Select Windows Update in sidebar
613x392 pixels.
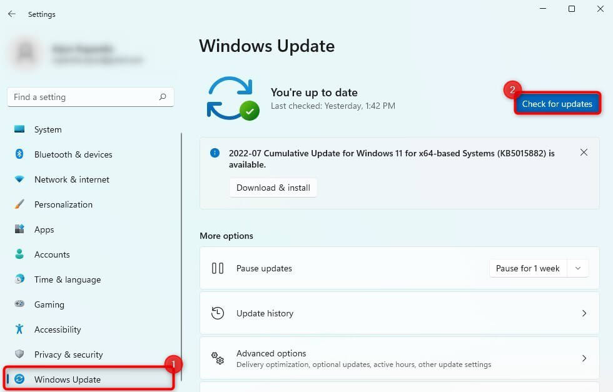point(89,379)
